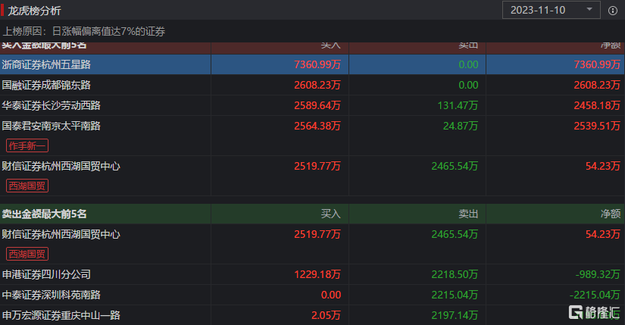Screen dimensions: 625x325
Task: Click the 2458.18万 net amount
Action: click(x=597, y=105)
